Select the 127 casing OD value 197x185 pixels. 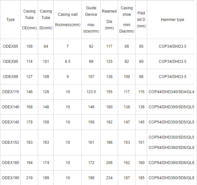29,77
